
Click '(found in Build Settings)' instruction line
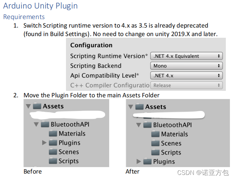click(x=121, y=34)
